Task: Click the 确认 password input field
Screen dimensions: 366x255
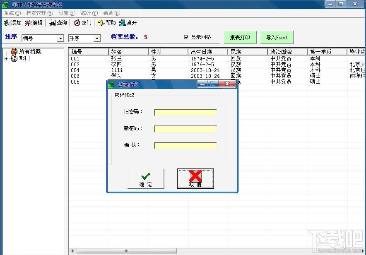Action: coord(185,145)
